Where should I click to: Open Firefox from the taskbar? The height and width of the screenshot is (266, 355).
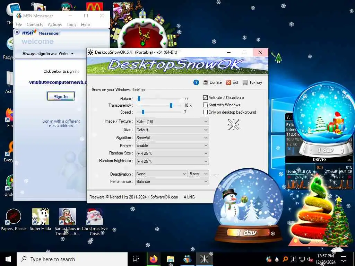(x=154, y=259)
